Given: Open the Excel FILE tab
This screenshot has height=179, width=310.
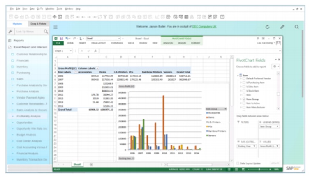Looking at the screenshot, I should click(58, 43).
